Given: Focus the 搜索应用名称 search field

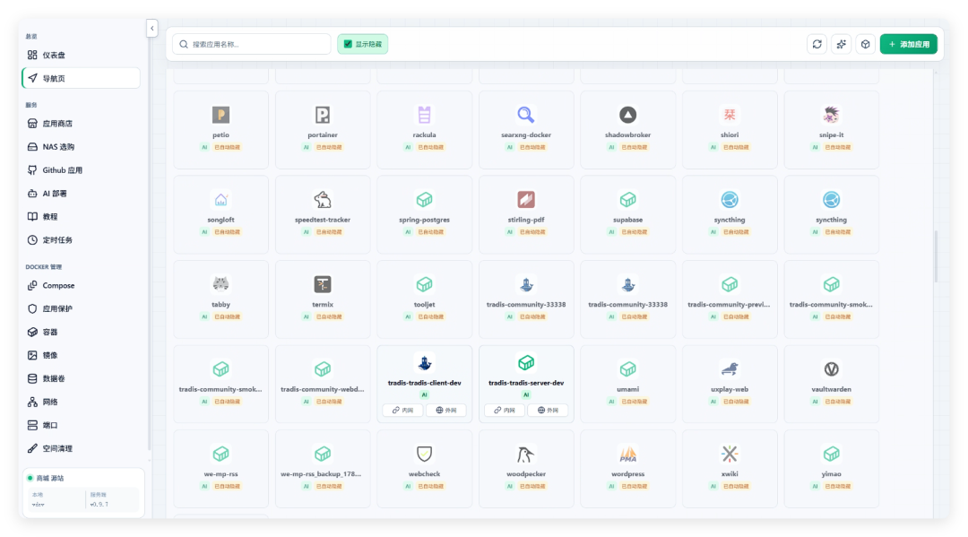Looking at the screenshot, I should coord(252,44).
